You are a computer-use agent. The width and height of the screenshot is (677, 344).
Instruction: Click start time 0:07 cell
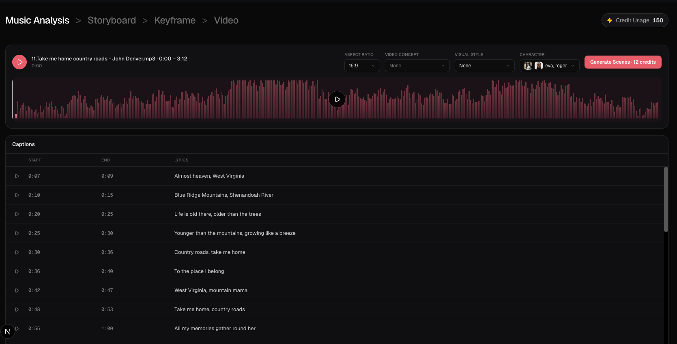pos(34,176)
